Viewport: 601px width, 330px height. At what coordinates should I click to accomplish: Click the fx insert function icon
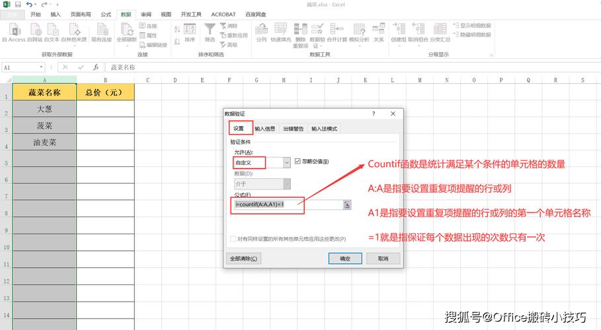tap(96, 67)
